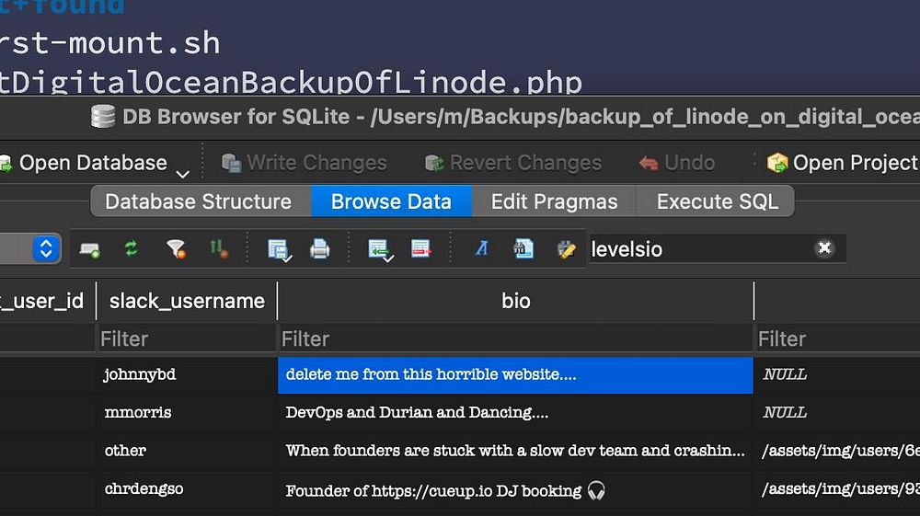Click the pencil edit icon beside search box
Viewport: 920px width, 516px height.
click(x=566, y=248)
